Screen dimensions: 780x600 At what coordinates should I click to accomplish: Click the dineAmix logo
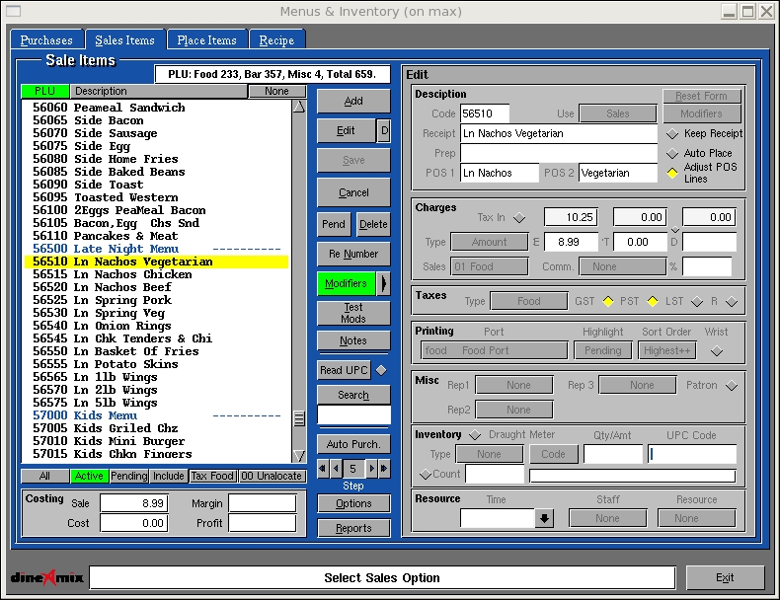pyautogui.click(x=47, y=577)
